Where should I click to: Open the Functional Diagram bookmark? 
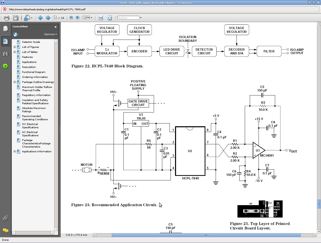point(34,72)
